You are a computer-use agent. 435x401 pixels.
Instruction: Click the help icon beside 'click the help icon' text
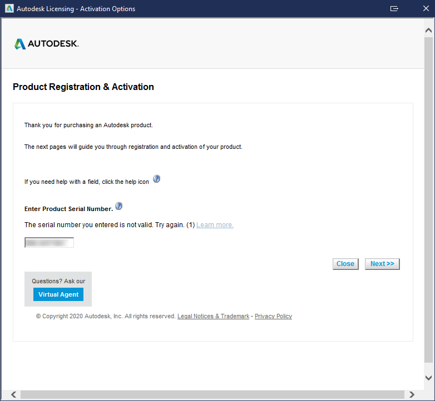tap(156, 179)
